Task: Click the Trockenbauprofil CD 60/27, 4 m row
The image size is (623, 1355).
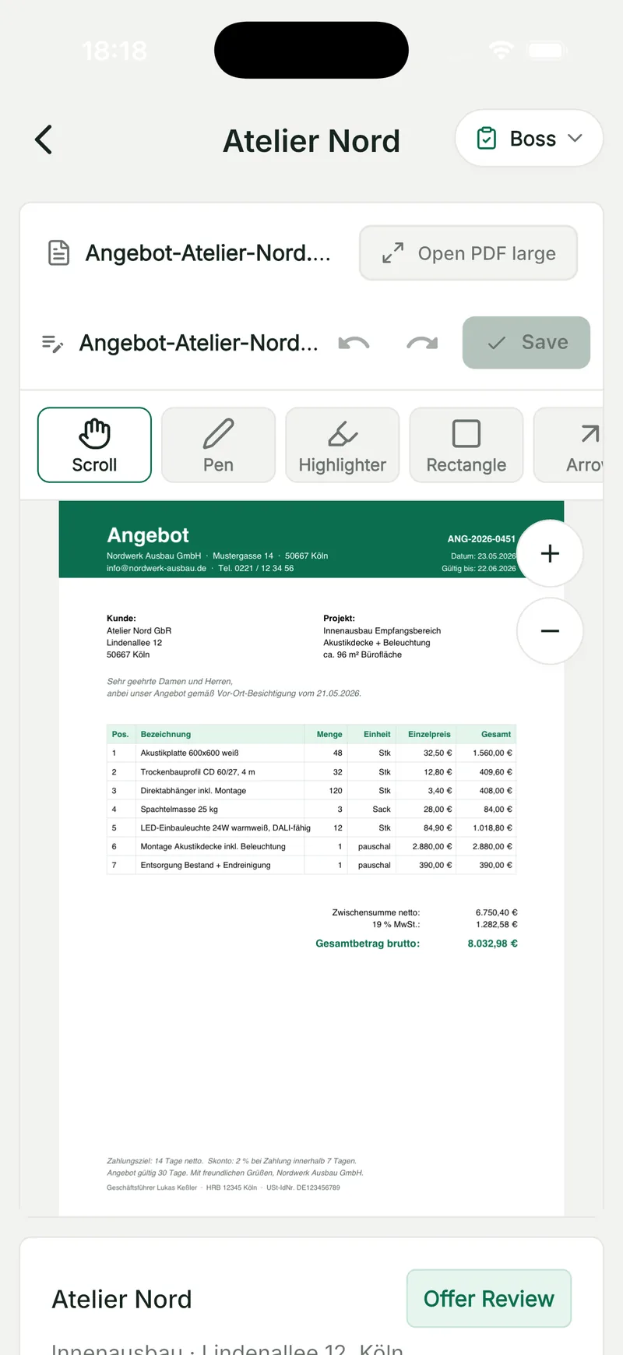Action: (x=311, y=771)
